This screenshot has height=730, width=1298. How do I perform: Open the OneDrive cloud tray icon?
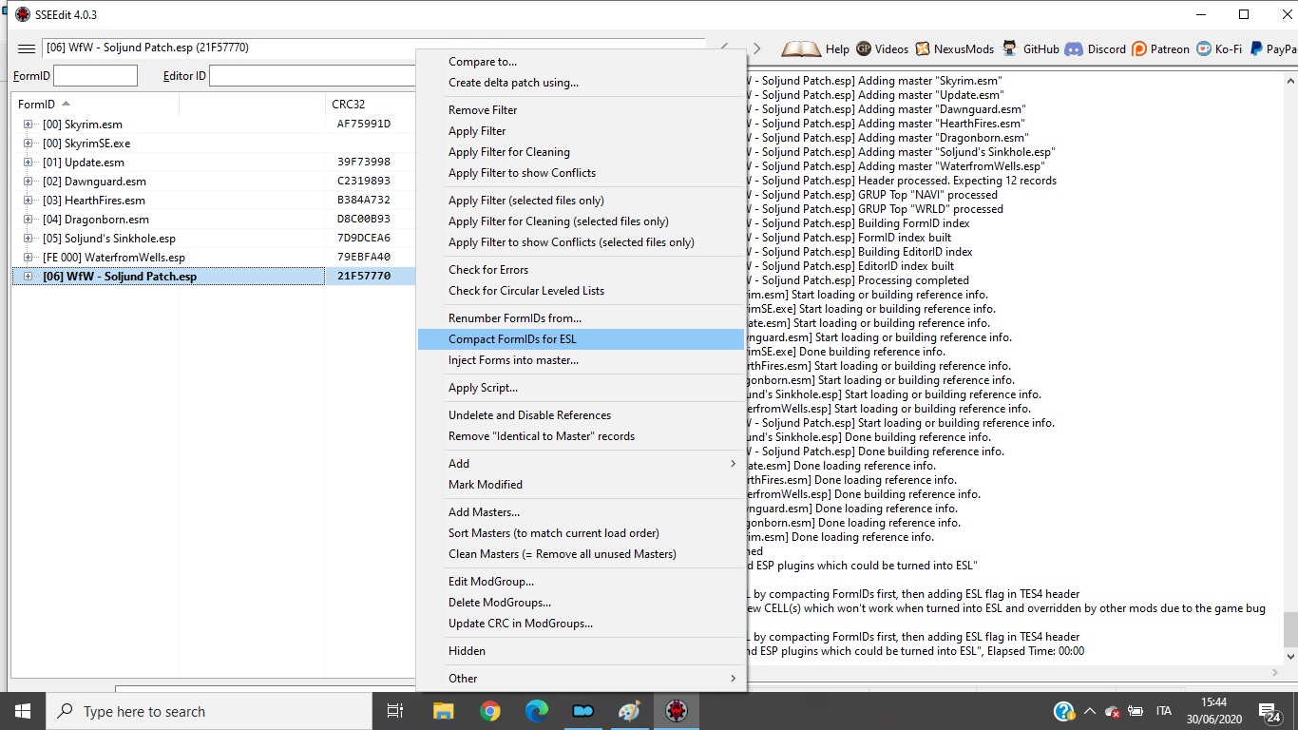1111,711
